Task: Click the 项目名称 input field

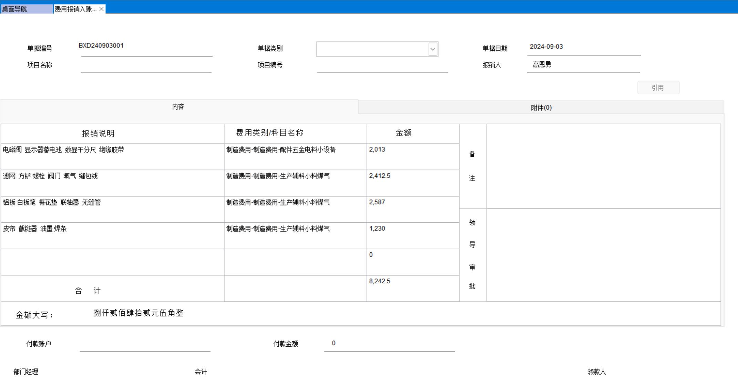Action: (146, 65)
